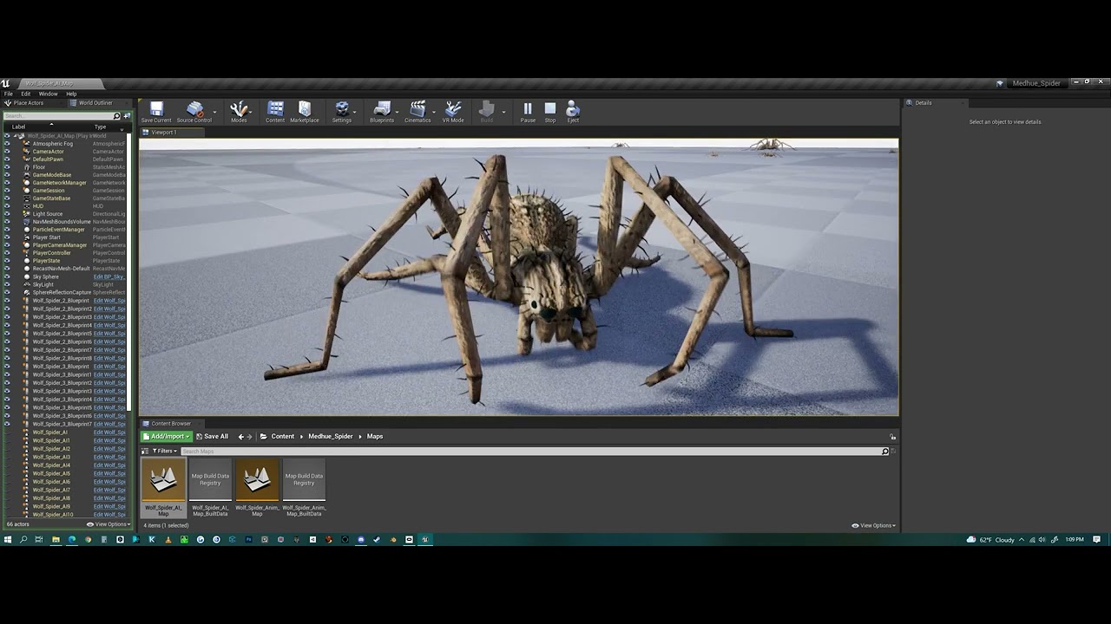Open the Source Control dropdown arrow
1111x624 pixels.
(x=215, y=112)
